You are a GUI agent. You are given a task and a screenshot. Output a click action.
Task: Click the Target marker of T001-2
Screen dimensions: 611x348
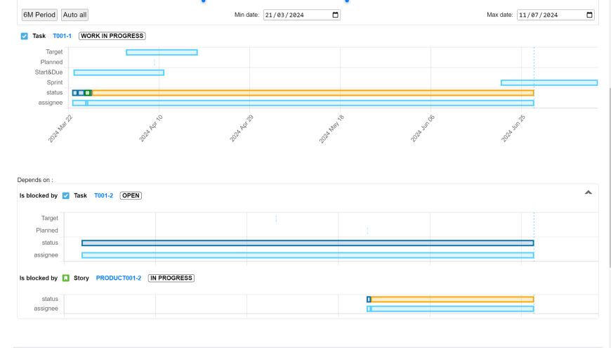pos(276,219)
